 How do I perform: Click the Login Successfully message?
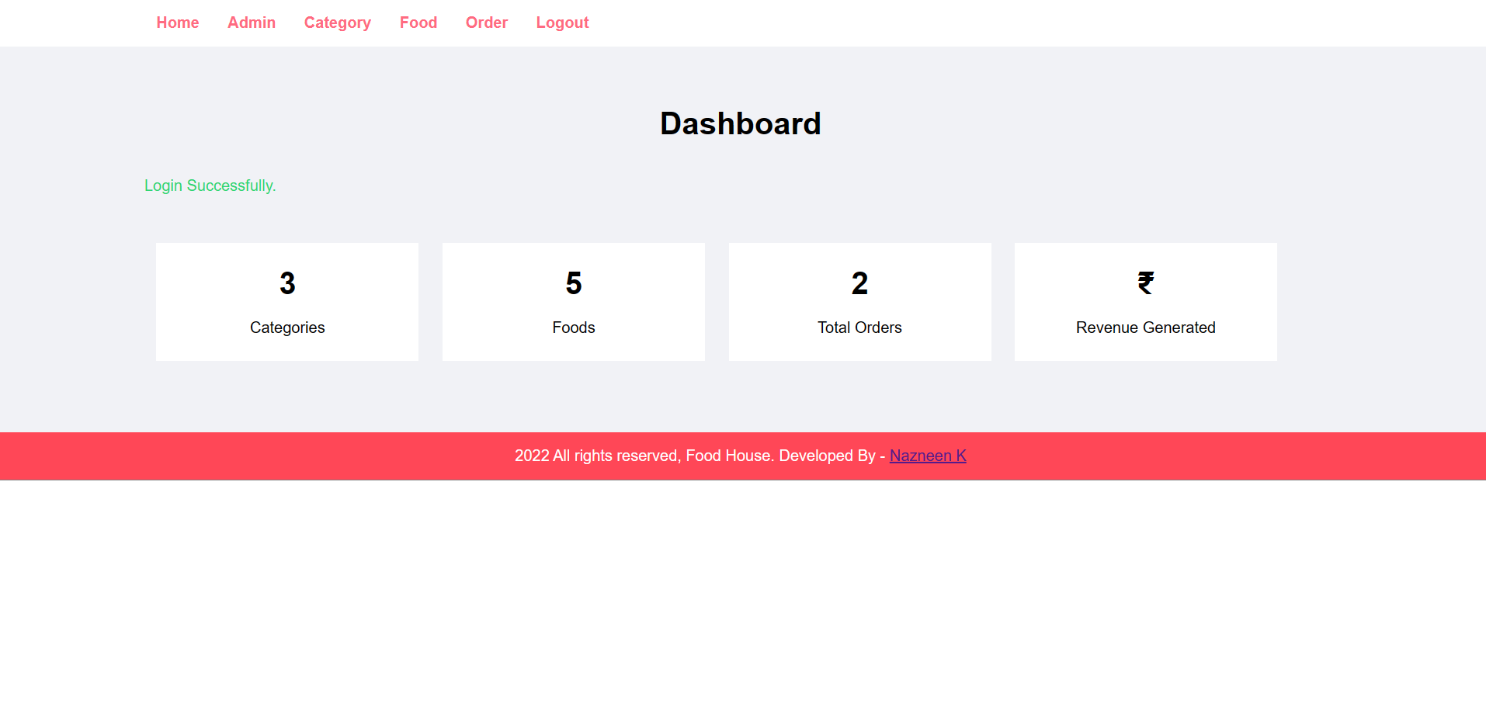tap(210, 185)
